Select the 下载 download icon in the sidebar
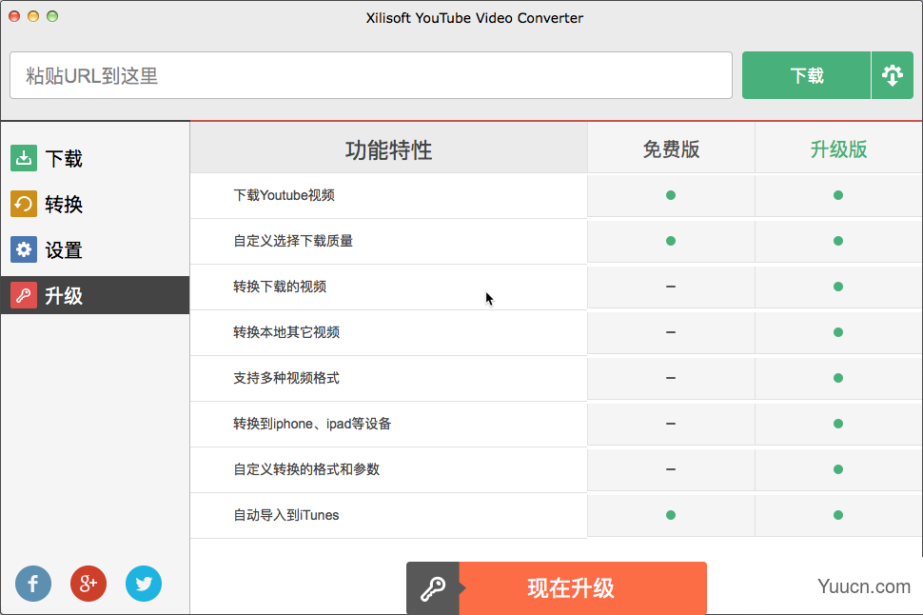 coord(24,158)
